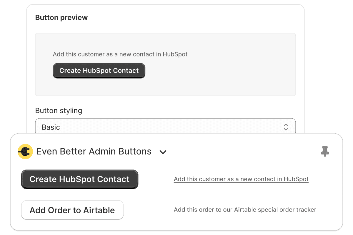Click the Add Order to Airtable button

pyautogui.click(x=72, y=210)
